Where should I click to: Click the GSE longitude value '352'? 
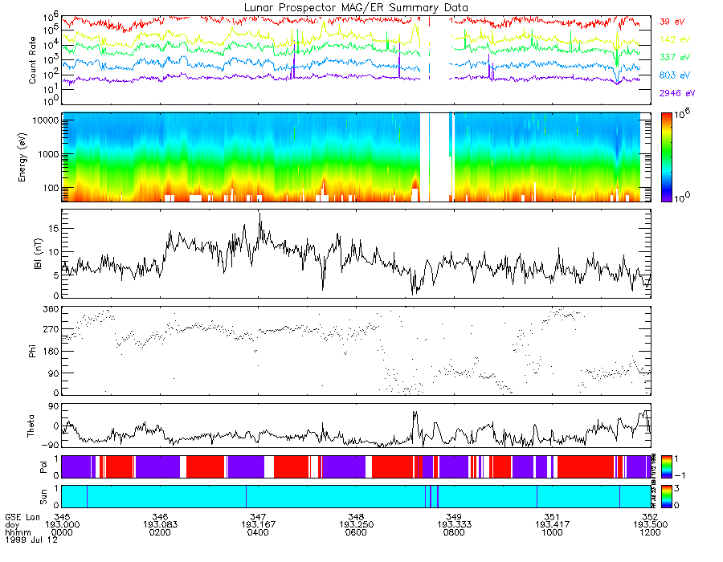(650, 517)
